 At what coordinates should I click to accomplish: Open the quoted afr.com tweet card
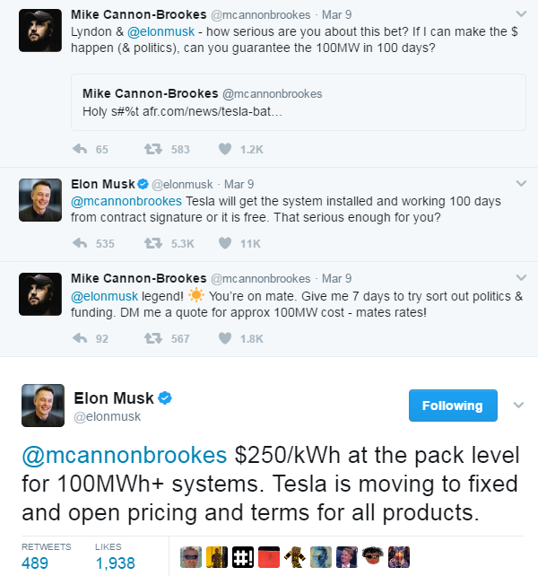coord(299,102)
